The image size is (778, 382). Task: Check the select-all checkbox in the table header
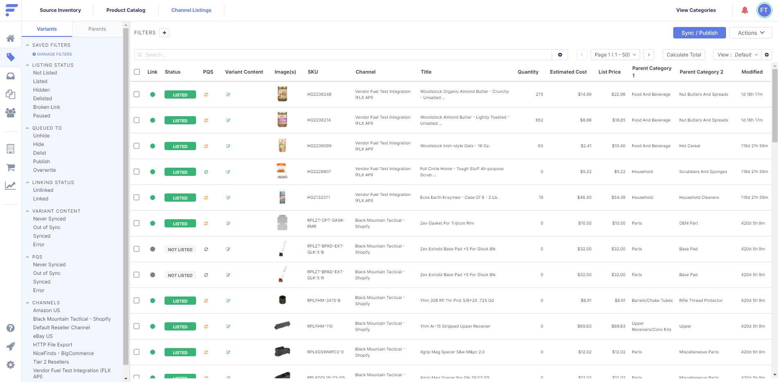tap(137, 71)
